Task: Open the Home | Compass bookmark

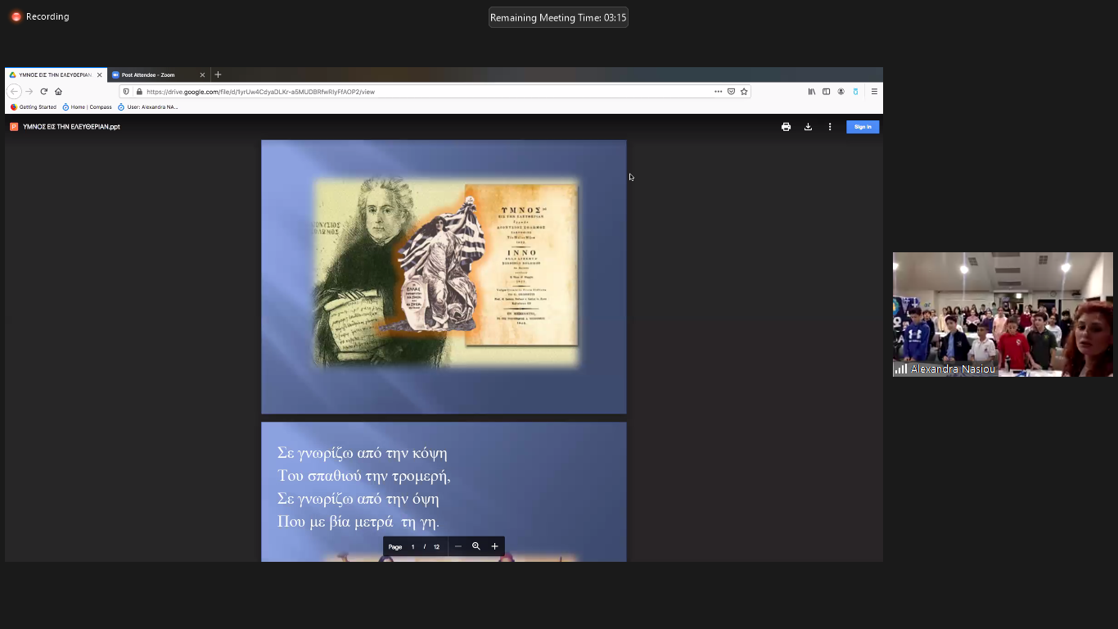Action: coord(87,107)
